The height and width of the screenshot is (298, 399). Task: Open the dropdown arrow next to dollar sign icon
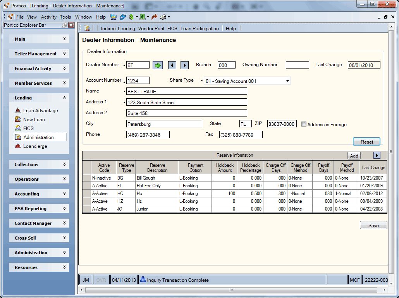137,17
